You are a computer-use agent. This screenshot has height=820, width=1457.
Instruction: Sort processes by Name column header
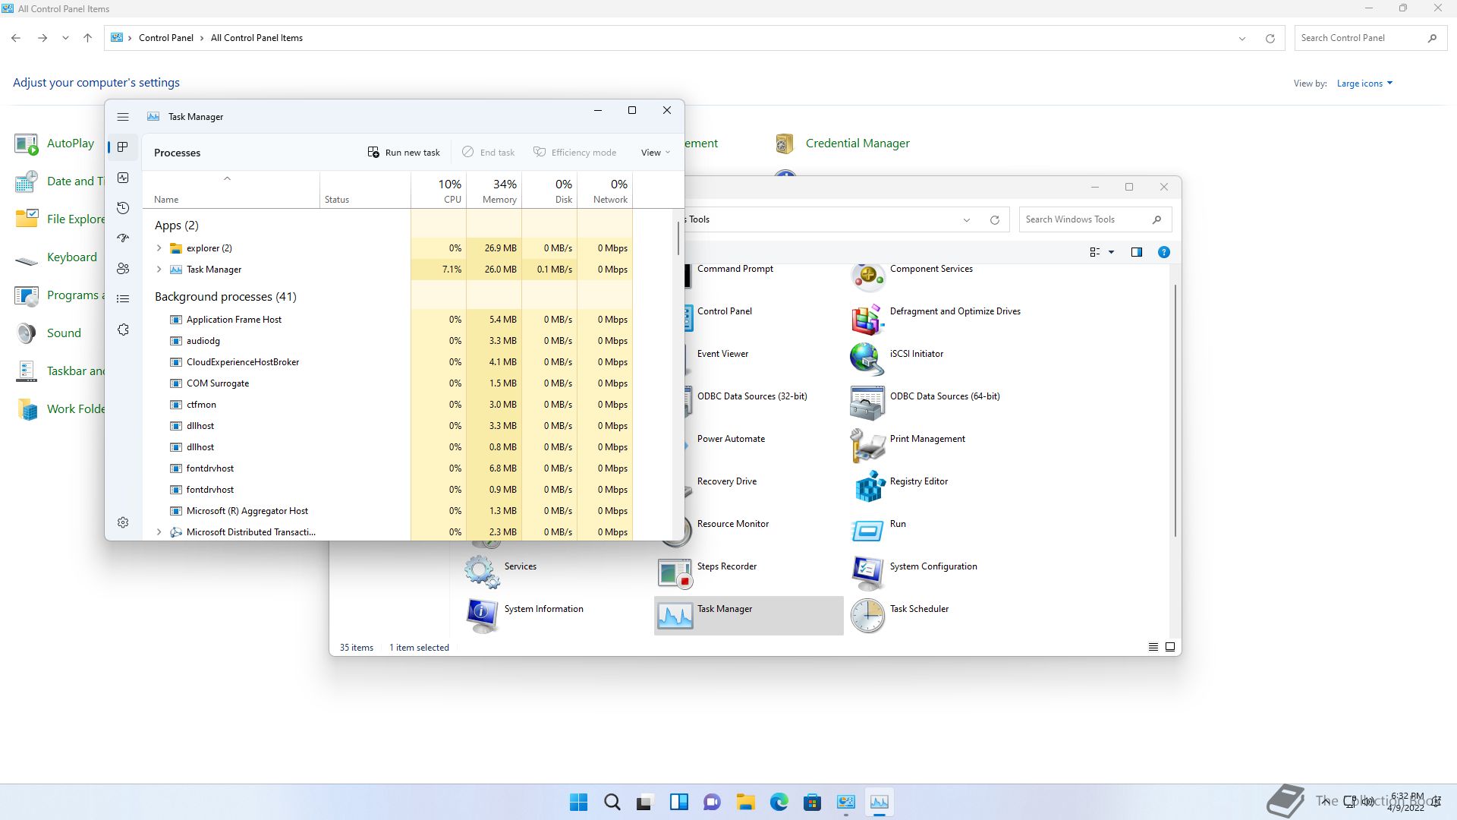pyautogui.click(x=231, y=190)
